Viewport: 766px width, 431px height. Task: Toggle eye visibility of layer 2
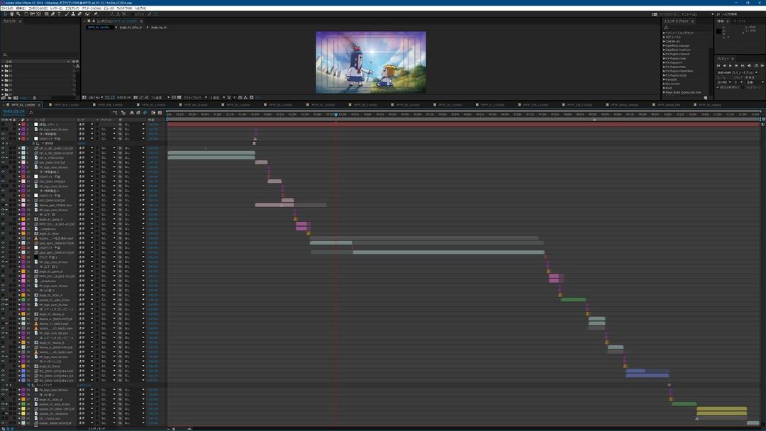[3, 129]
